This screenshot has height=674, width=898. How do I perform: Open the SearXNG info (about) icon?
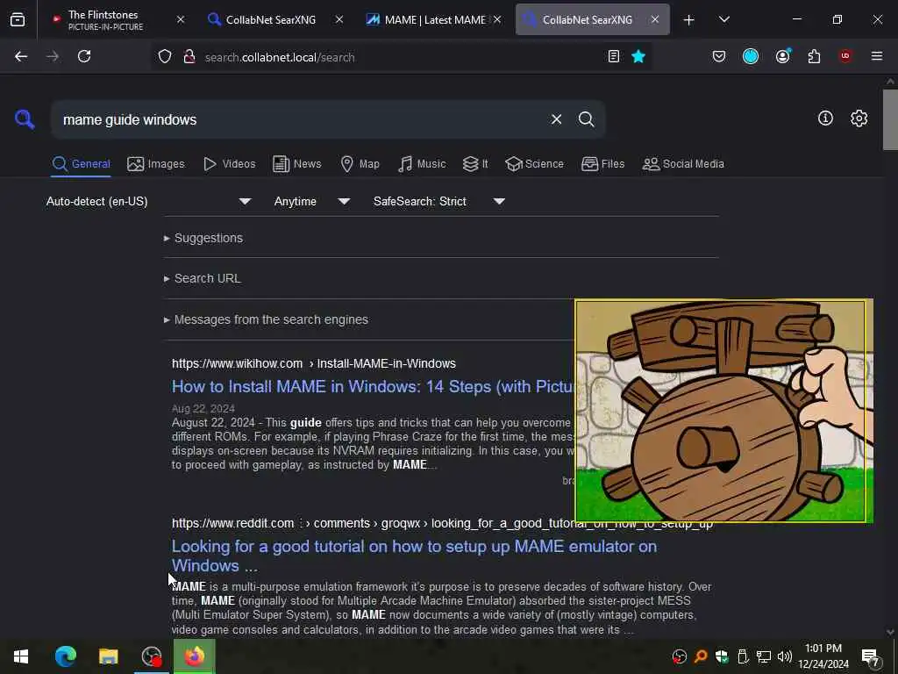825,118
